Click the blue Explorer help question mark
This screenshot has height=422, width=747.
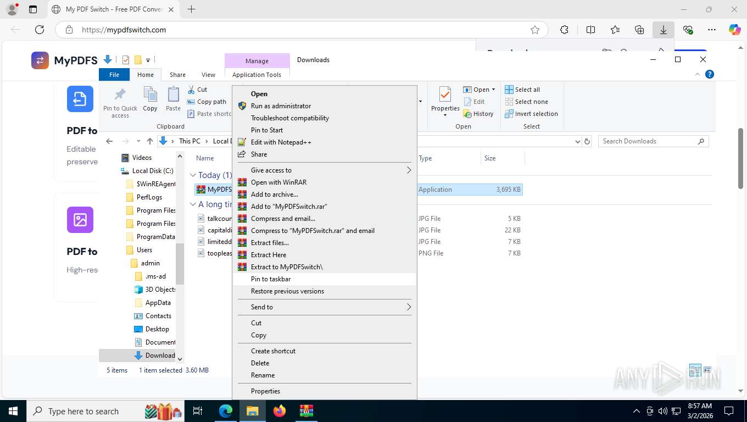tap(710, 74)
